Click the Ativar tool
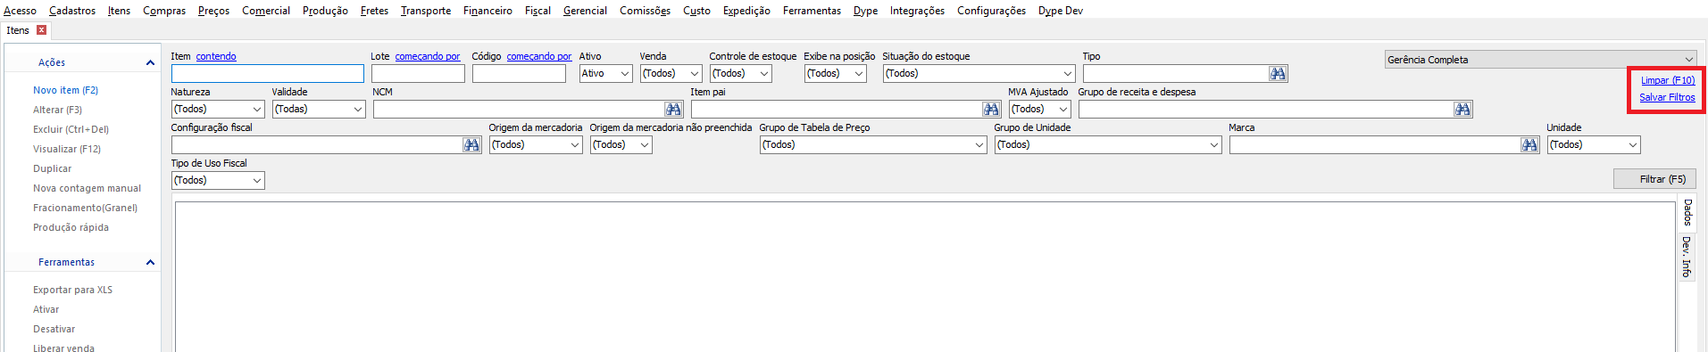Viewport: 1708px width, 352px height. (x=46, y=309)
